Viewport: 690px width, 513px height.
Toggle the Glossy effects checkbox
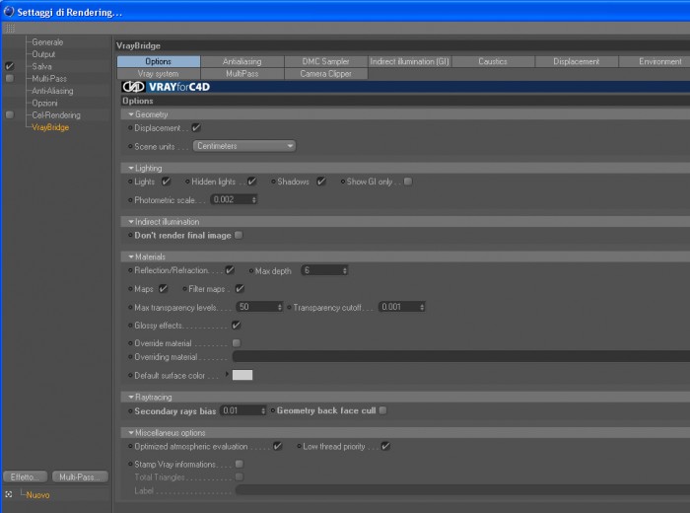[237, 326]
